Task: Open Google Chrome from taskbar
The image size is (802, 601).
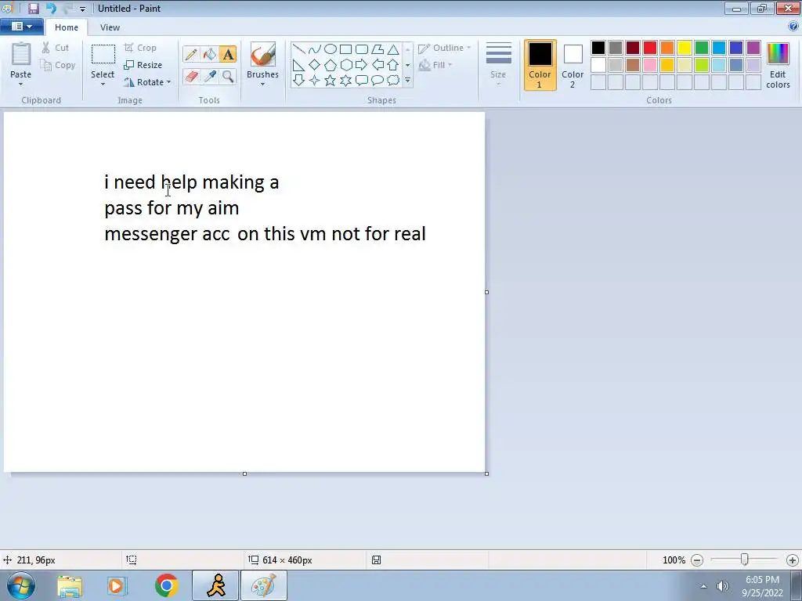Action: click(166, 585)
